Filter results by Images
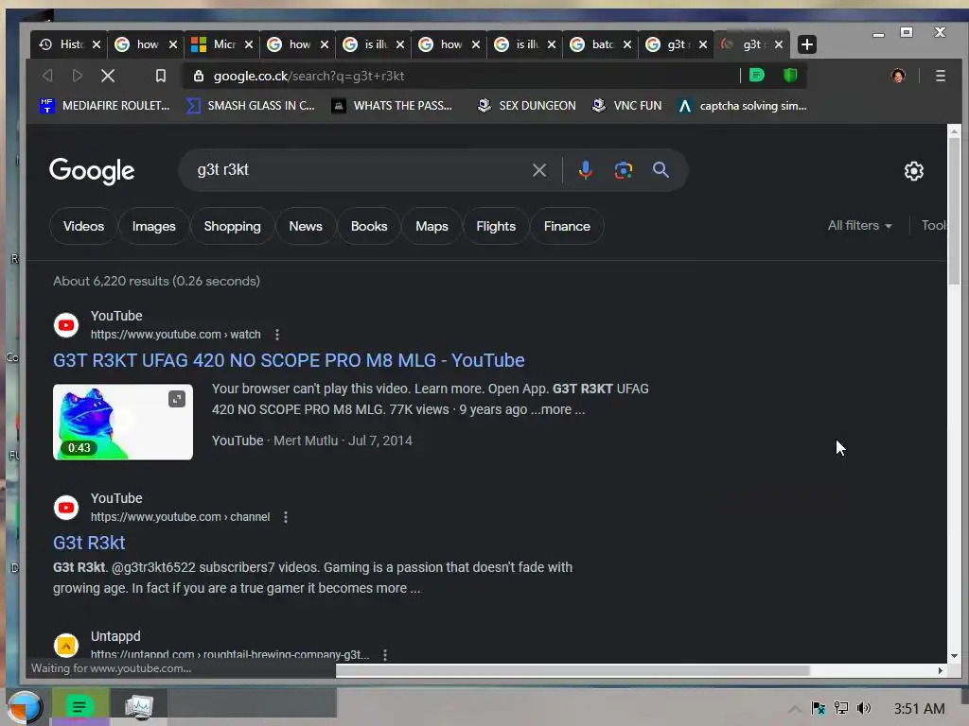Image resolution: width=969 pixels, height=726 pixels. [x=154, y=226]
